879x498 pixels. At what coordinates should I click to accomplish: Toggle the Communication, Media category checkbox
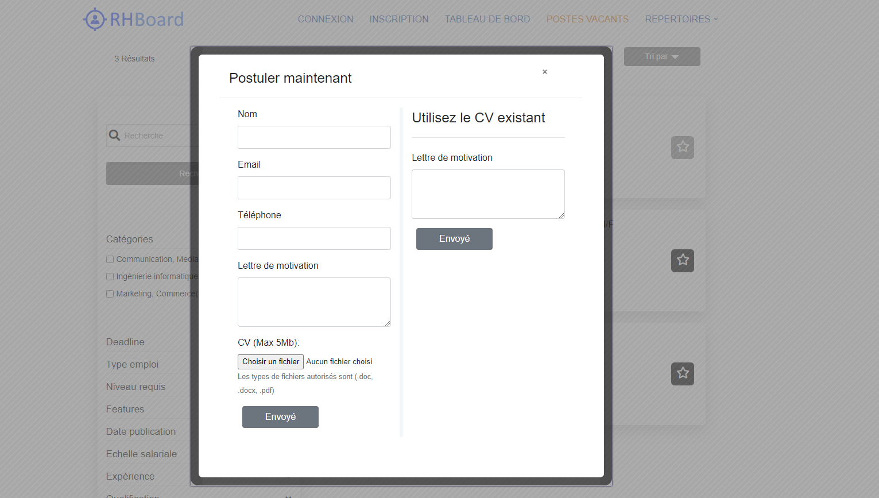110,260
